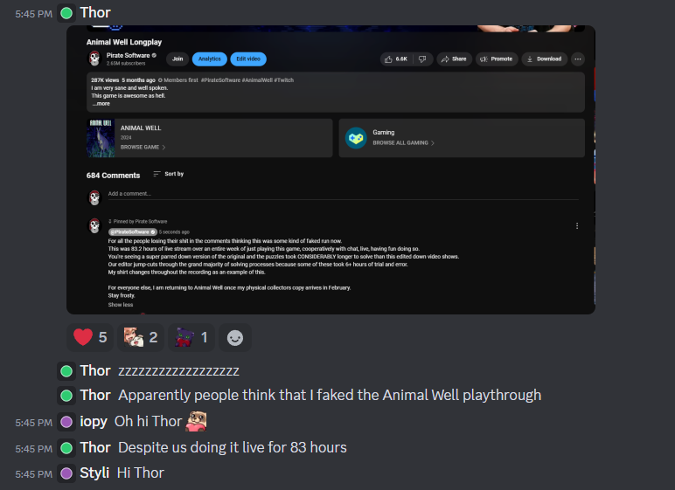
Task: Toggle the purple cat reaction with count 1
Action: tap(191, 337)
